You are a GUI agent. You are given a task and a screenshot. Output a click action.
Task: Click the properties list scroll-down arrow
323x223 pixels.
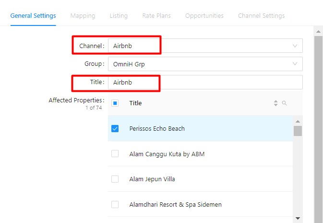[298, 218]
